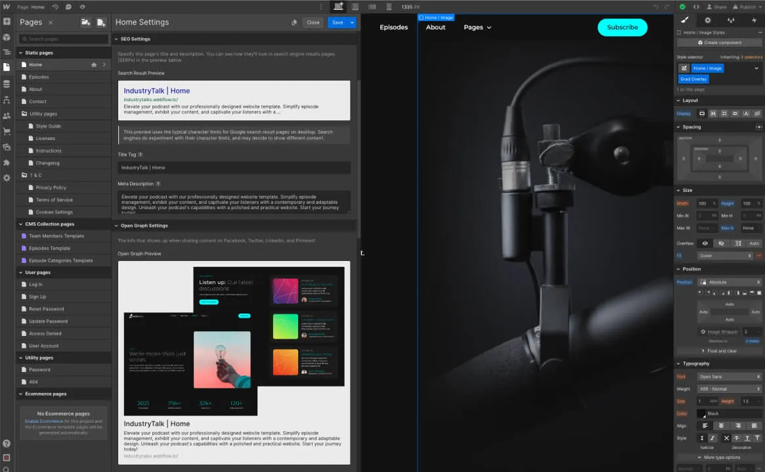Collapse the Ecommerce pages group

pyautogui.click(x=20, y=394)
